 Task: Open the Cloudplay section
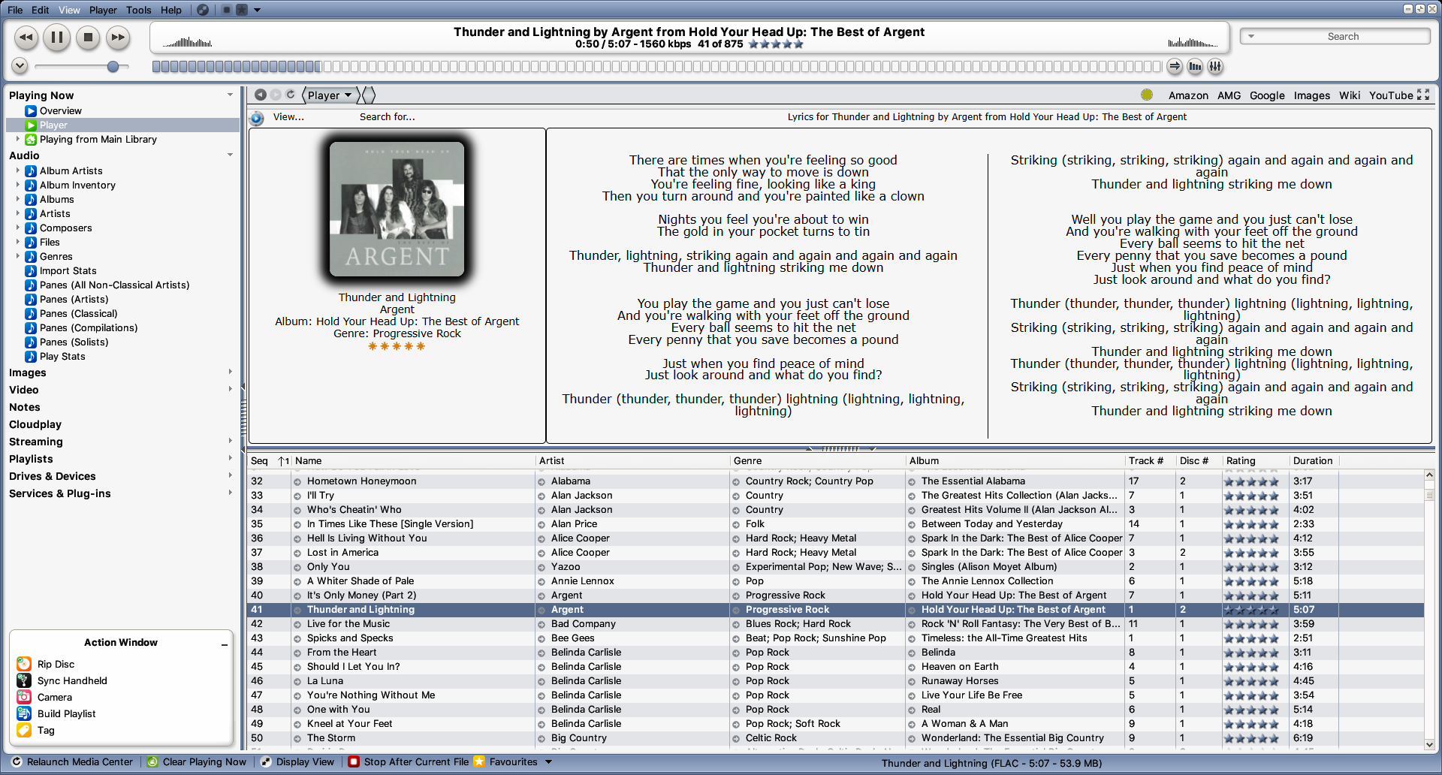[35, 424]
